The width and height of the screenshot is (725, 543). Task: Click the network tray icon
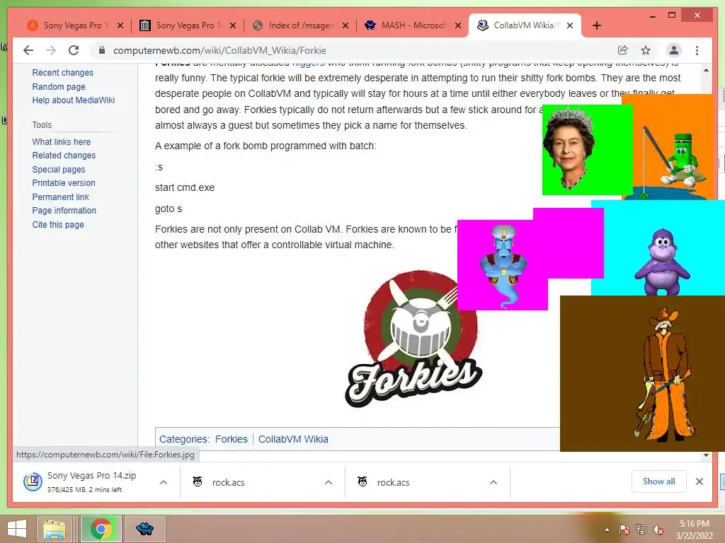[641, 530]
